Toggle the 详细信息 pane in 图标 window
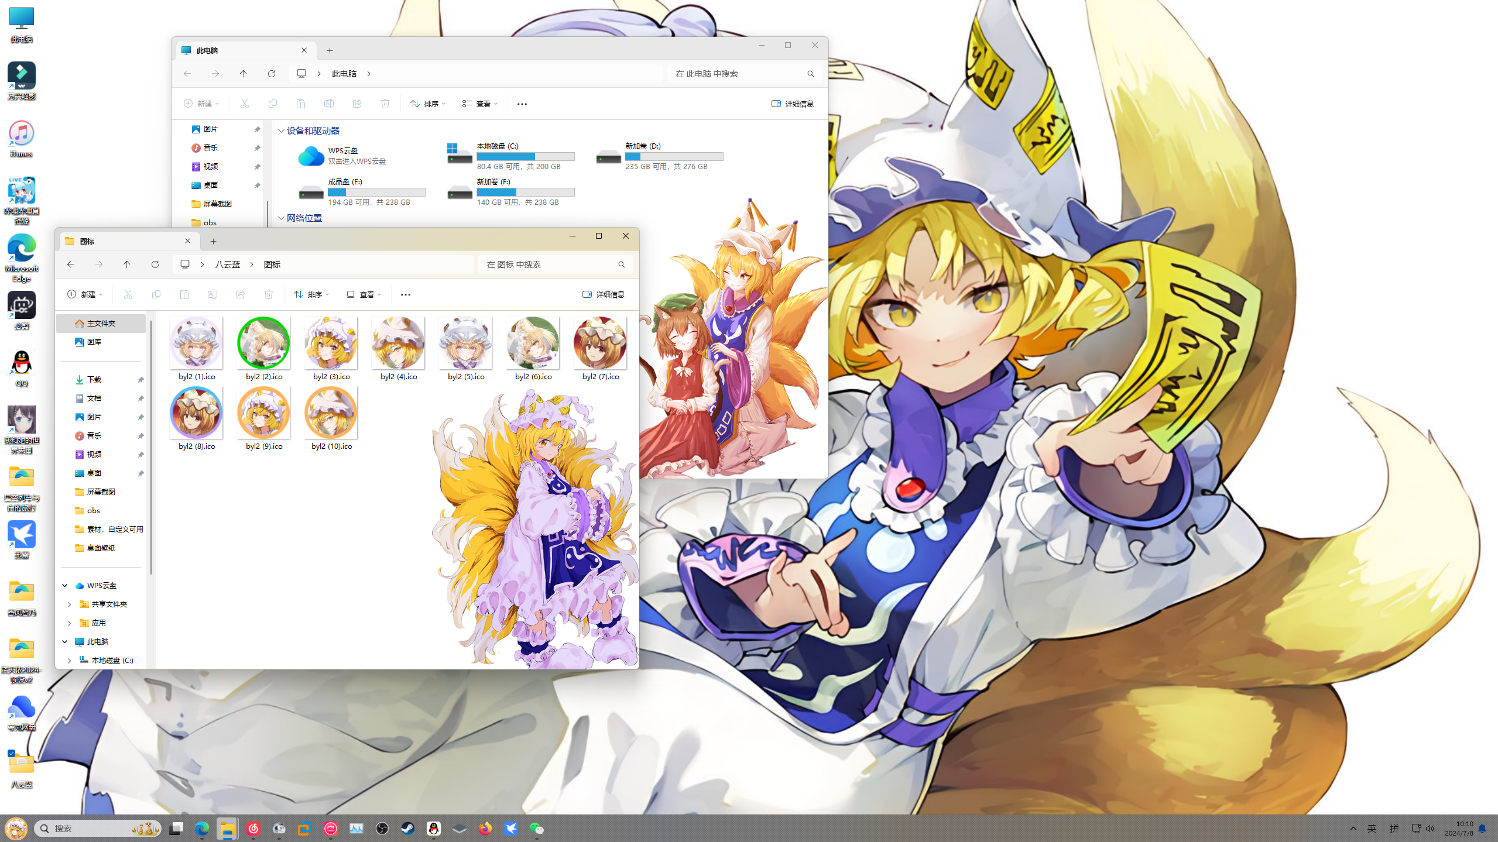1498x842 pixels. [x=603, y=294]
